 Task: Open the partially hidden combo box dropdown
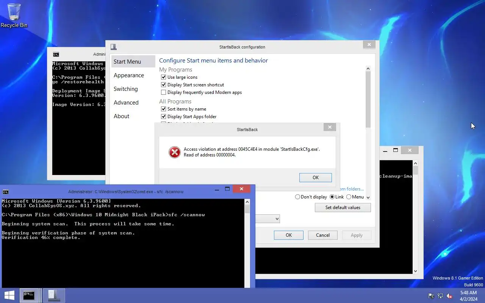pyautogui.click(x=277, y=219)
